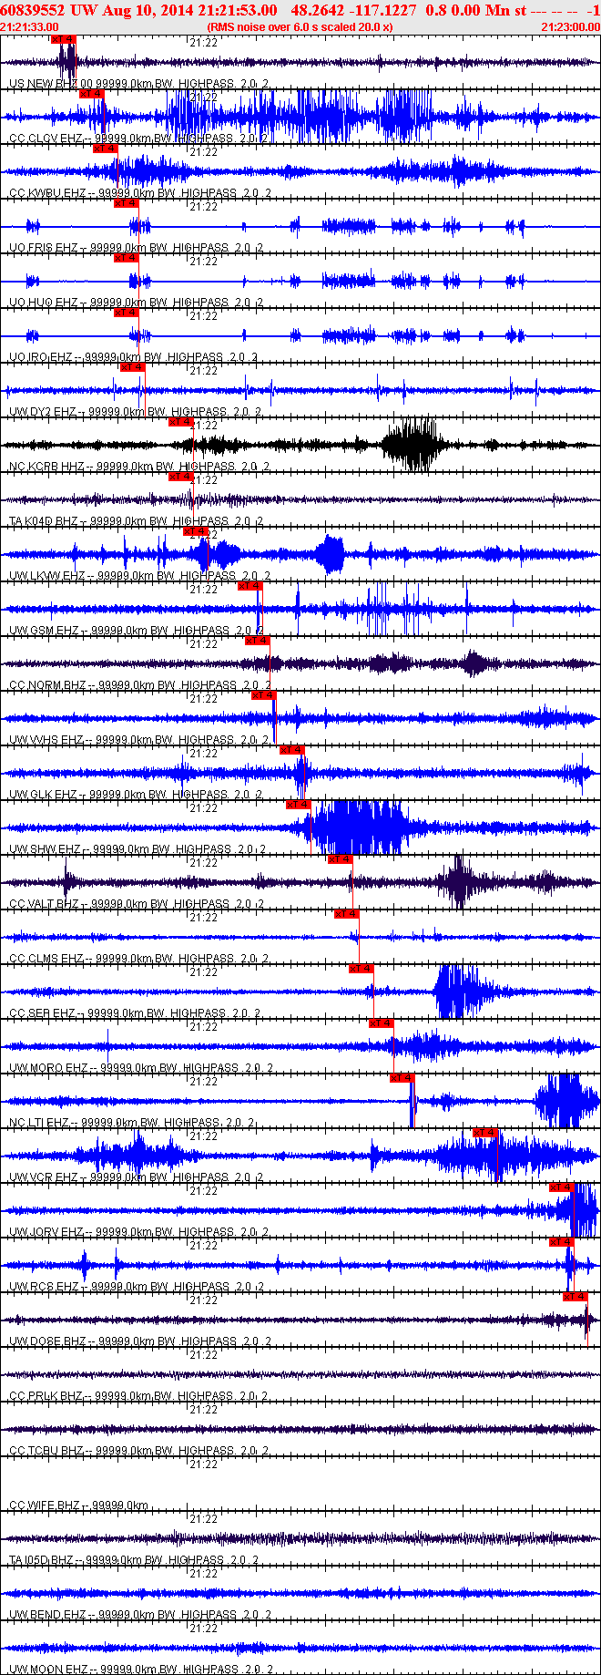Click the red pick flag on UW.DOSE trace
The image size is (601, 1675).
[575, 1297]
